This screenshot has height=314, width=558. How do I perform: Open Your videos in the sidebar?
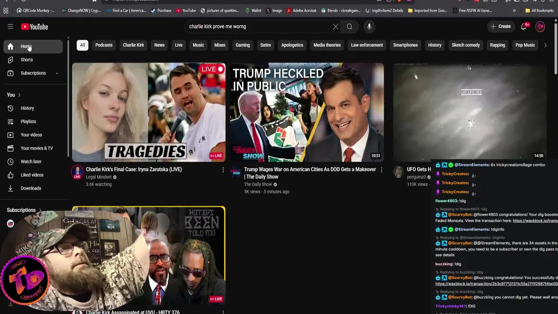[x=33, y=135]
